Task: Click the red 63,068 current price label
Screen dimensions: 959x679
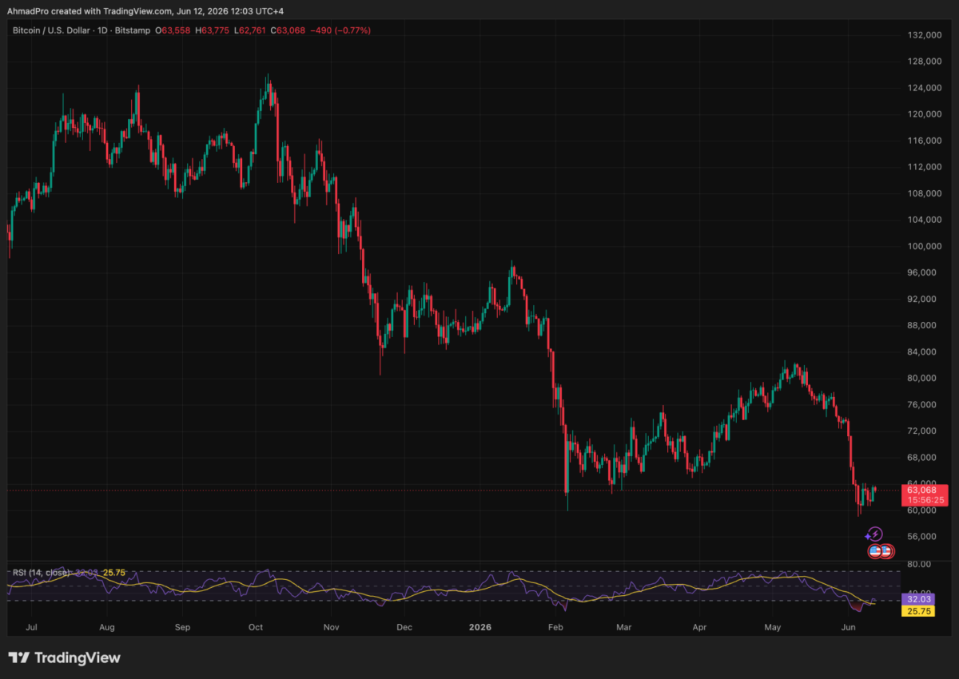Action: [x=921, y=490]
